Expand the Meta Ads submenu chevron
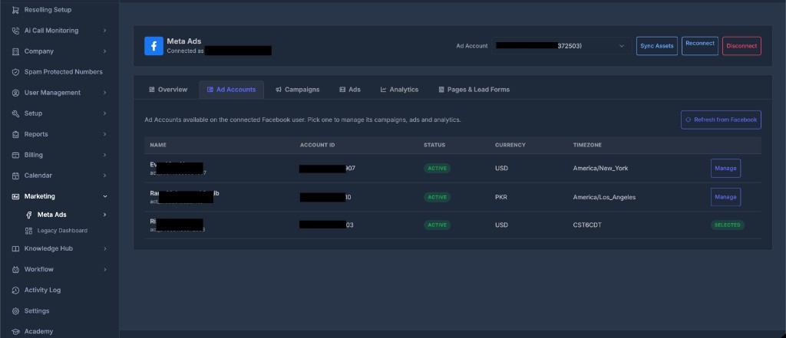Image resolution: width=786 pixels, height=338 pixels. [x=104, y=215]
